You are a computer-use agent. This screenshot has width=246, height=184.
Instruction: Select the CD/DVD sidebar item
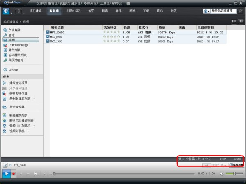[13, 70]
